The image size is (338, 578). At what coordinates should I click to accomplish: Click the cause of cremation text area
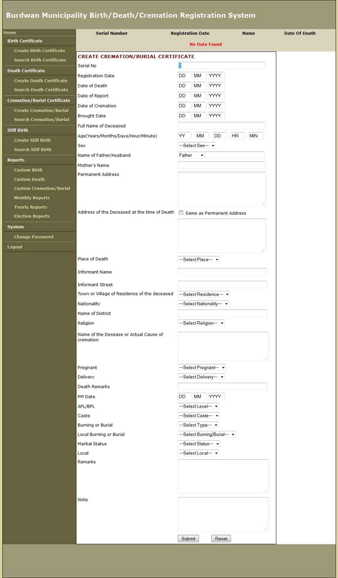click(x=223, y=346)
